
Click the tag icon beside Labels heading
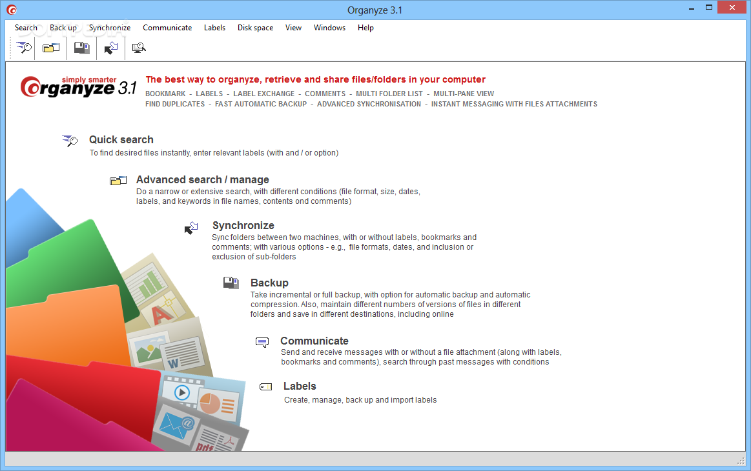[x=266, y=386]
